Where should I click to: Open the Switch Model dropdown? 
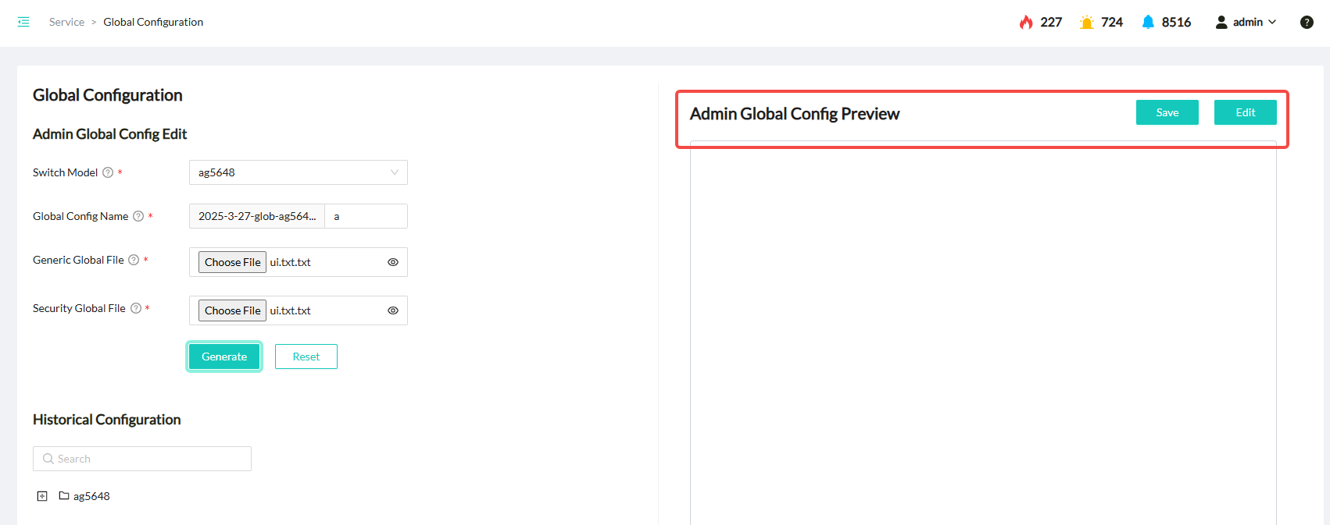click(298, 172)
